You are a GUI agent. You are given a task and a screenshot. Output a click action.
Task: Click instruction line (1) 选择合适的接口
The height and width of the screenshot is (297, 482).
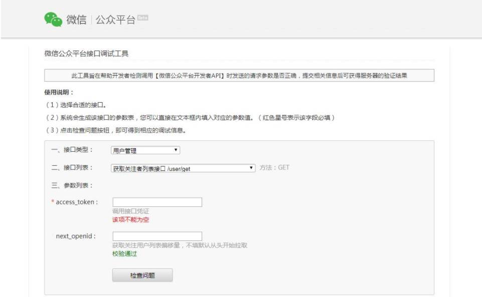(x=76, y=105)
